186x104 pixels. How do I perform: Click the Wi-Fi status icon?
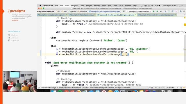coord(152,5)
